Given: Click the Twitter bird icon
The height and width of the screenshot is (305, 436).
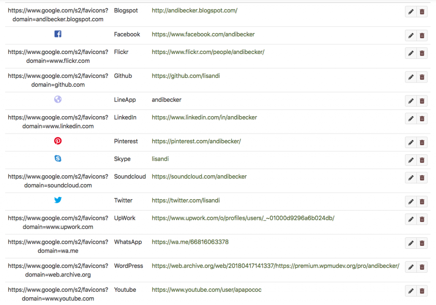Looking at the screenshot, I should coord(58,200).
